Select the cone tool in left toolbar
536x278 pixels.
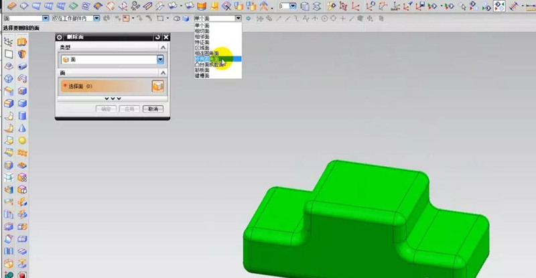[x=22, y=127]
